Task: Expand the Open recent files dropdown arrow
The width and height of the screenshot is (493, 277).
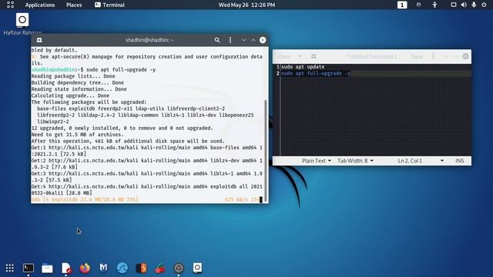Action: point(300,56)
